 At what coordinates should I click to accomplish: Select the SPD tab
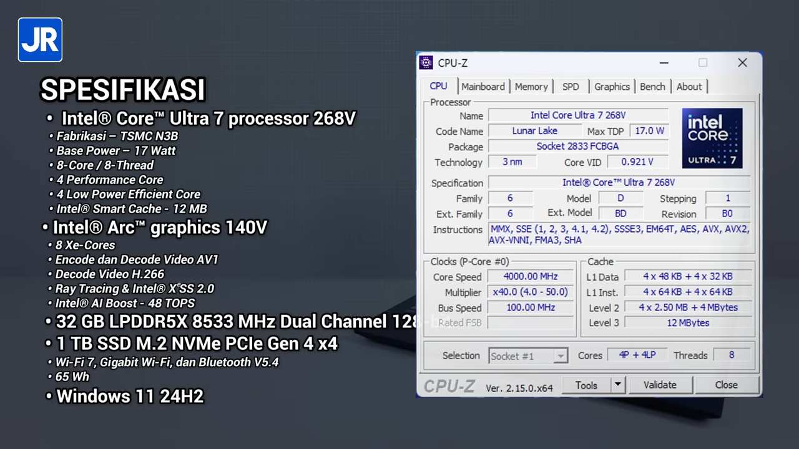571,87
